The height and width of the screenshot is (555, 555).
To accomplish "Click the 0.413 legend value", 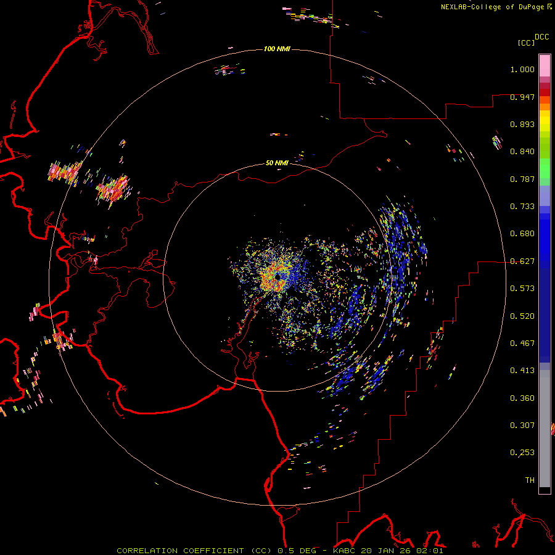I will [522, 371].
